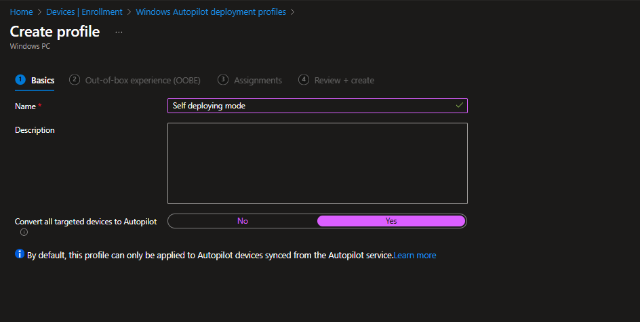Open Windows Autopilot deployment profiles breadcrumb

pos(211,12)
